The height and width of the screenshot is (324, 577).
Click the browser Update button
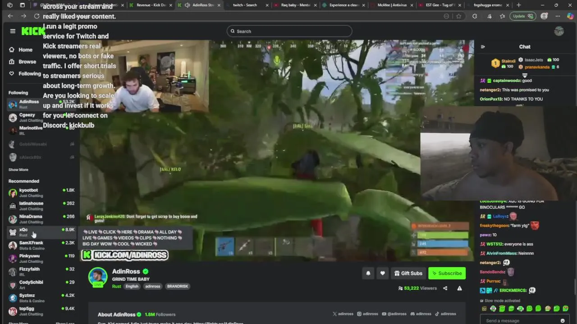pos(522,16)
